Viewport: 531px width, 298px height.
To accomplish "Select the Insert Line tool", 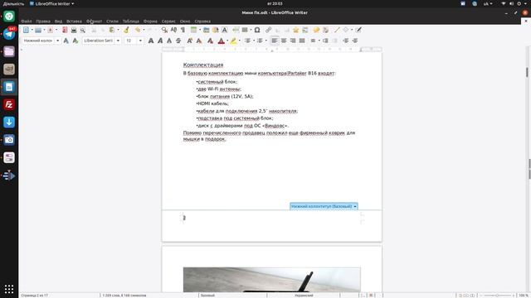I will (x=337, y=30).
